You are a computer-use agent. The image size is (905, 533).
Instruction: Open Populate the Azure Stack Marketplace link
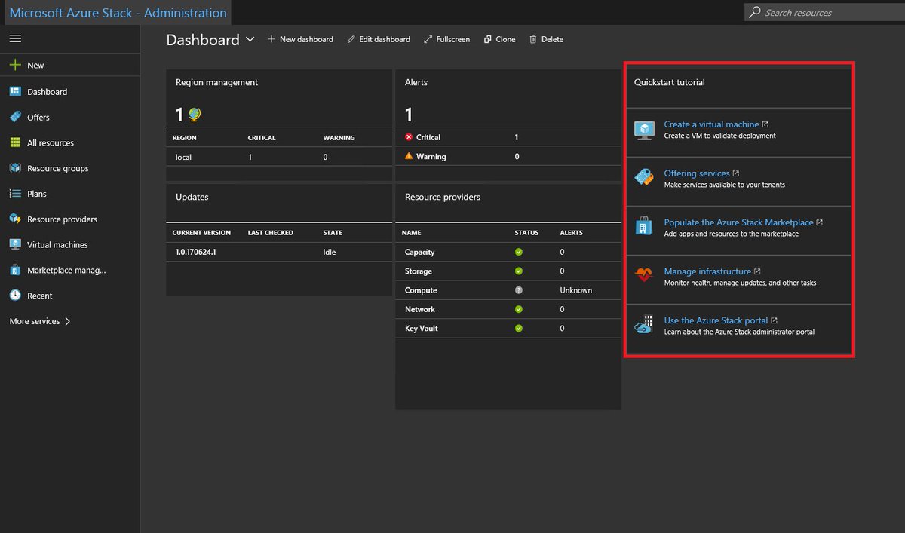tap(738, 222)
